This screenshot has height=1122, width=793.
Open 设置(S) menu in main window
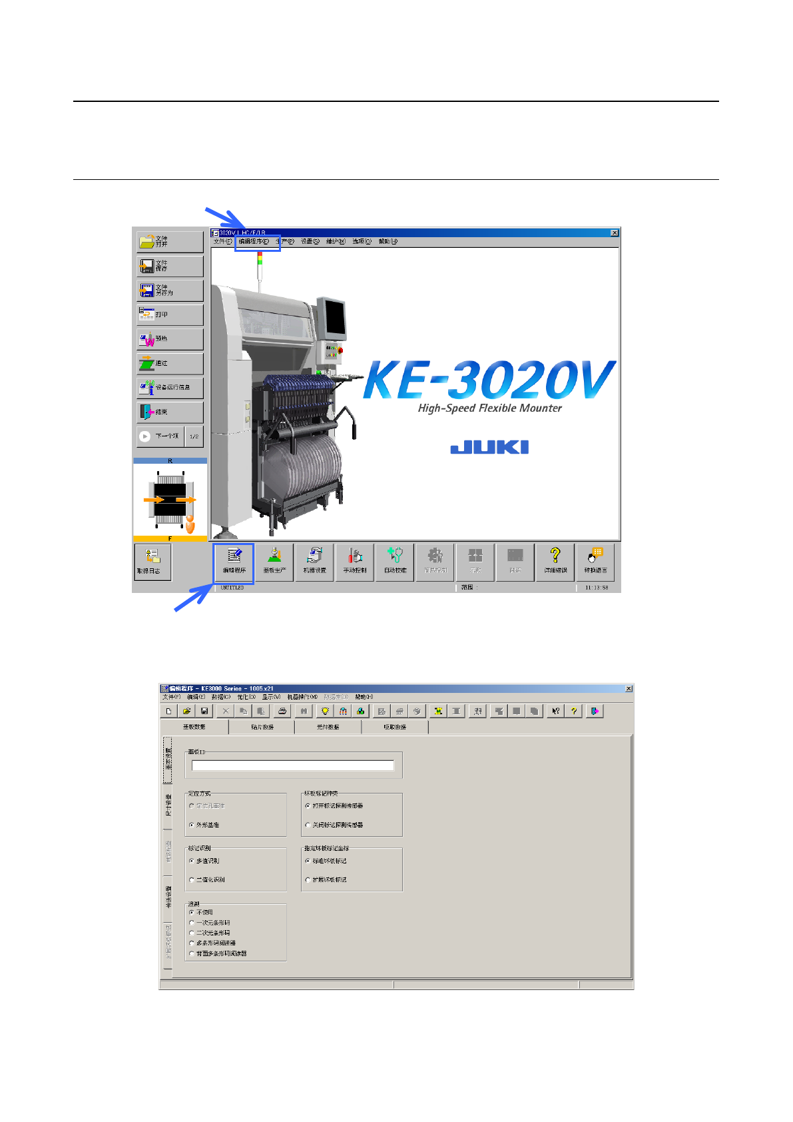click(x=310, y=242)
